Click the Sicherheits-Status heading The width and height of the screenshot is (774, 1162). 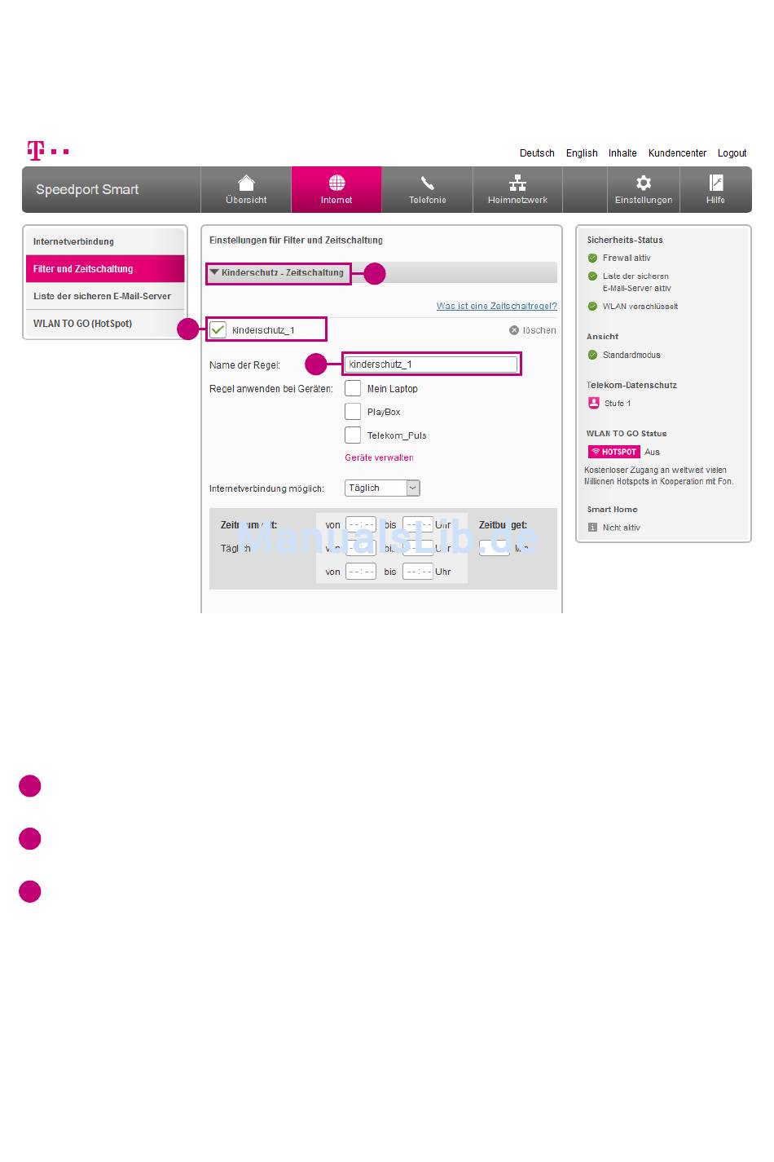[x=625, y=240]
